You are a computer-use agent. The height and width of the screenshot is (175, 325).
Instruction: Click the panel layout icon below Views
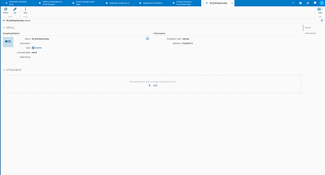(322, 21)
